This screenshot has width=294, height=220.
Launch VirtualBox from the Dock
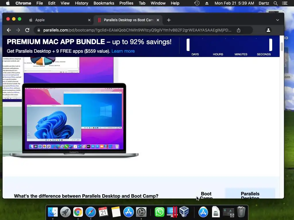pyautogui.click(x=184, y=212)
